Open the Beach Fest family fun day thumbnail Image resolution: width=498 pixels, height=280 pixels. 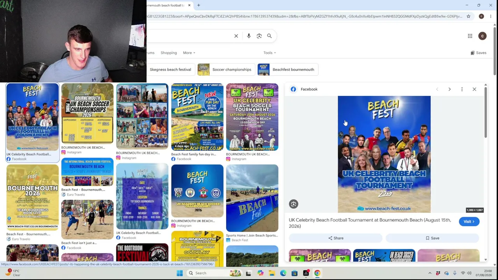click(x=197, y=117)
